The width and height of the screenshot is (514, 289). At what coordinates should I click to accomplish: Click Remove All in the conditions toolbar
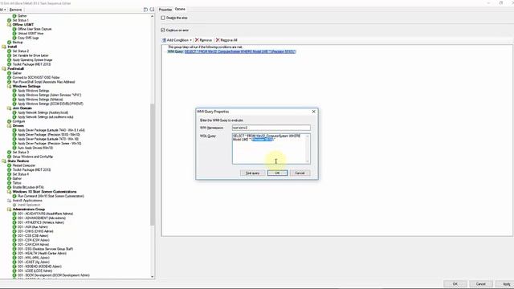[226, 40]
